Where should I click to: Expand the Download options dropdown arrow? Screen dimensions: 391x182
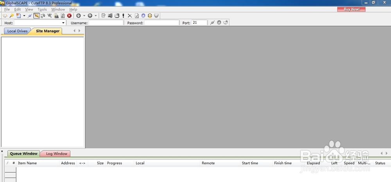click(84, 16)
